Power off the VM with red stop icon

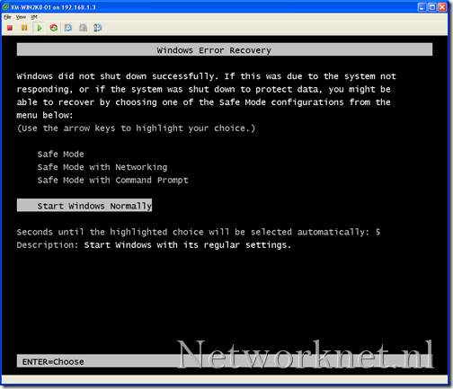point(10,28)
